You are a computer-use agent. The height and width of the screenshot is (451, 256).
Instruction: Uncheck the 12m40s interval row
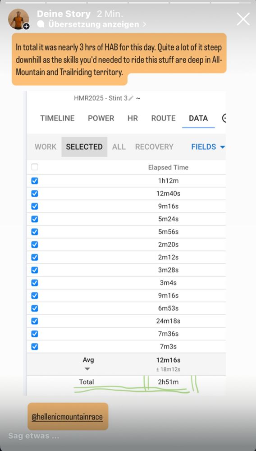click(x=34, y=193)
